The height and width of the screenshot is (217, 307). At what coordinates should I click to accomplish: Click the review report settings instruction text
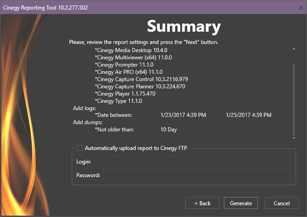point(144,42)
